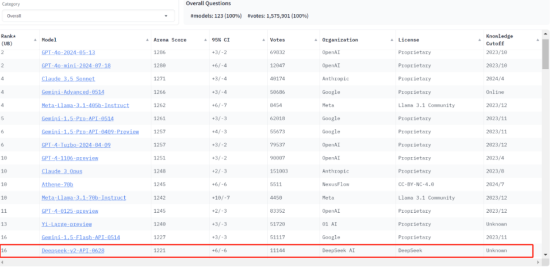Select the 2024/7 knowledge cutoff cell
Viewport: 552px width, 268px height.
click(494, 185)
